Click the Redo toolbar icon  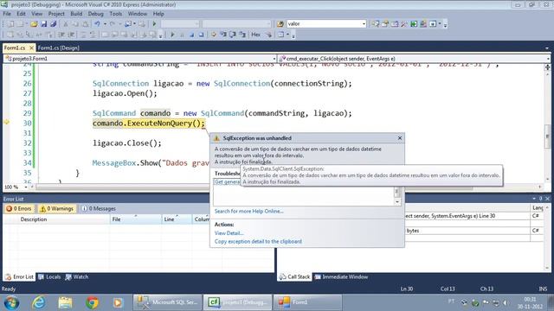click(113, 24)
